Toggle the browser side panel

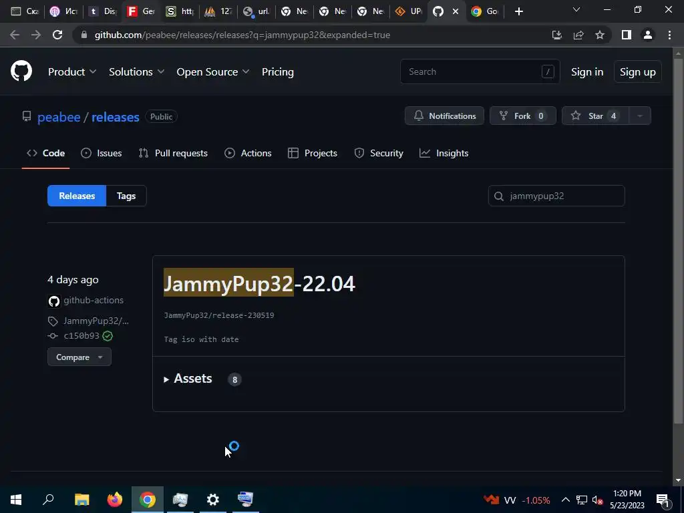pyautogui.click(x=627, y=35)
